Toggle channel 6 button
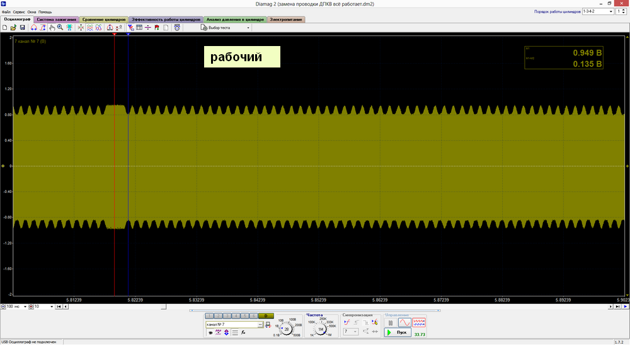630x345 pixels. [253, 316]
